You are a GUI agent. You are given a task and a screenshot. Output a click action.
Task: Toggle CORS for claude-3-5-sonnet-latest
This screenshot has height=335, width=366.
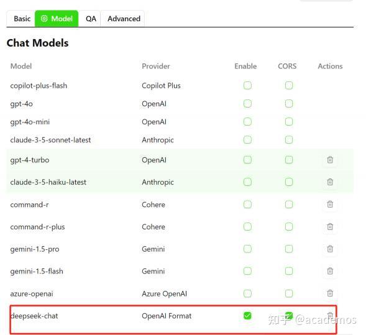point(289,140)
